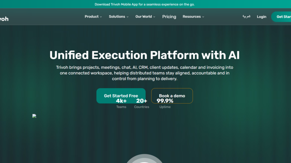Image resolution: width=291 pixels, height=163 pixels.
Task: Open the Our World dropdown
Action: point(145,17)
